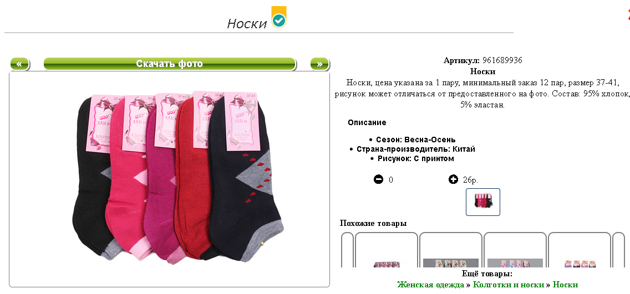Viewport: 630px width, 294px height.
Task: Open third similar product with pink-blue items
Action: 515,250
